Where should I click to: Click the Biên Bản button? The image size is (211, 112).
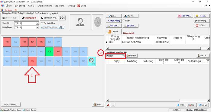[131, 56]
